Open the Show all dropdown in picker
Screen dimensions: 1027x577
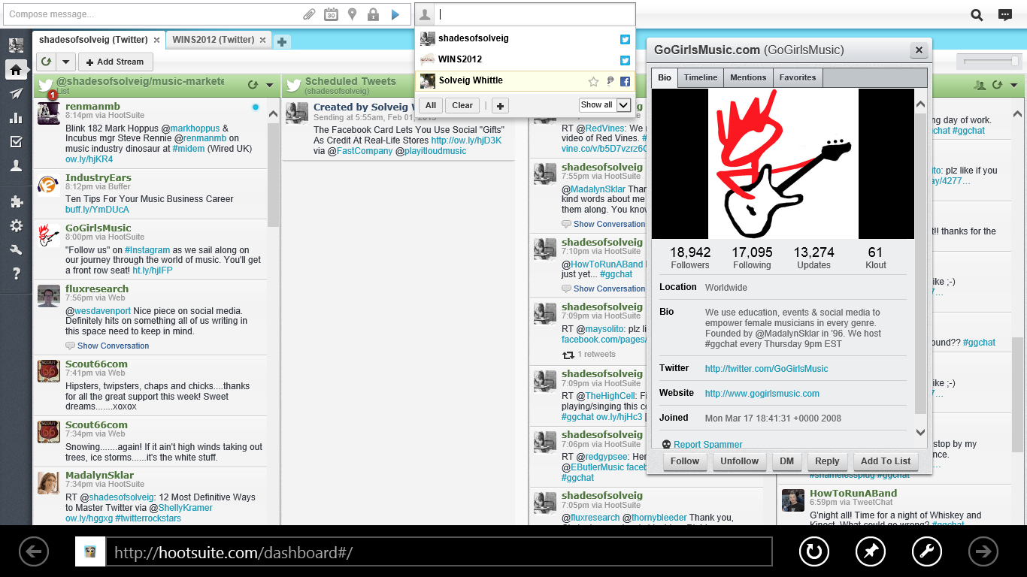[604, 105]
